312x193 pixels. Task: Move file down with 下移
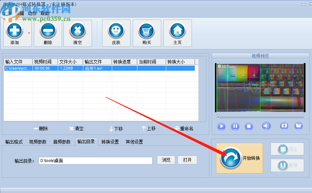coord(116,129)
